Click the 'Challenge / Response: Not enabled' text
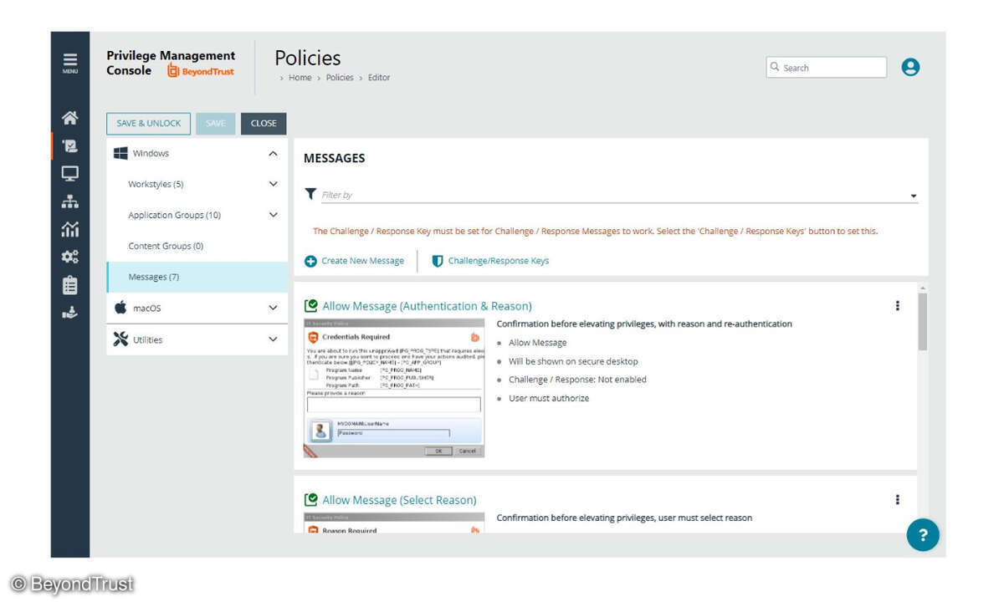 tap(577, 380)
